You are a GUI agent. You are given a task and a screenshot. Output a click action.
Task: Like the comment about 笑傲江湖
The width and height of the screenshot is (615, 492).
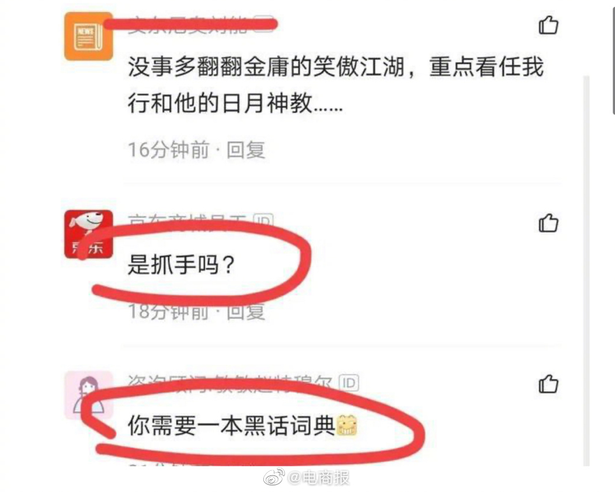[x=548, y=25]
